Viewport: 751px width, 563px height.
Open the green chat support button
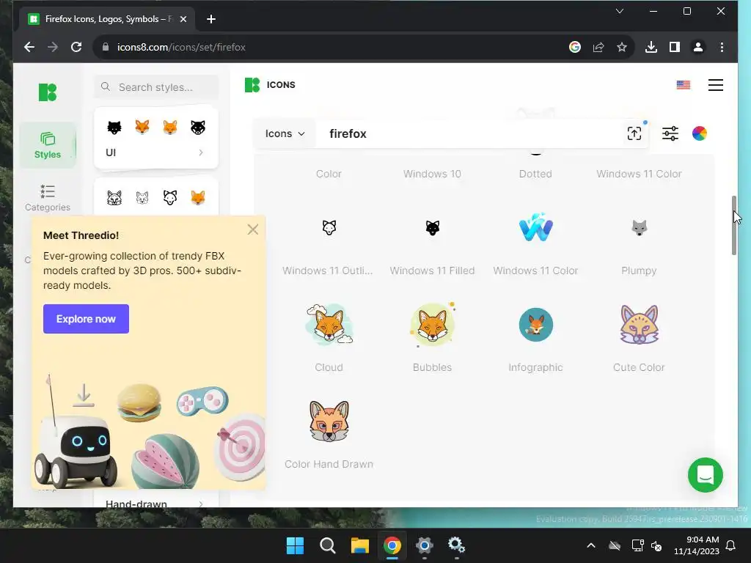[x=705, y=475]
